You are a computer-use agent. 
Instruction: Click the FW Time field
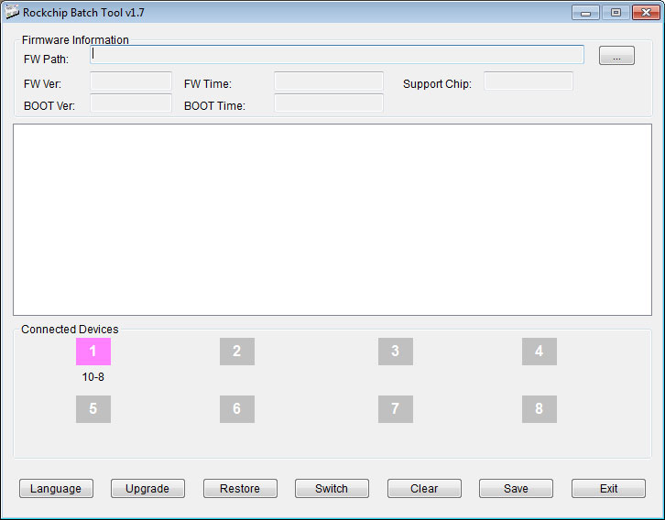point(329,81)
